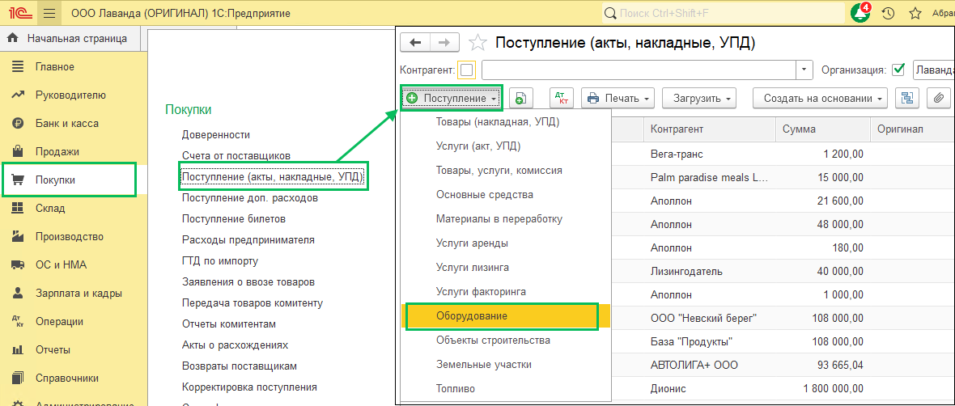Image resolution: width=955 pixels, height=406 pixels.
Task: Toggle the Контрагент filter checkbox
Action: point(466,70)
